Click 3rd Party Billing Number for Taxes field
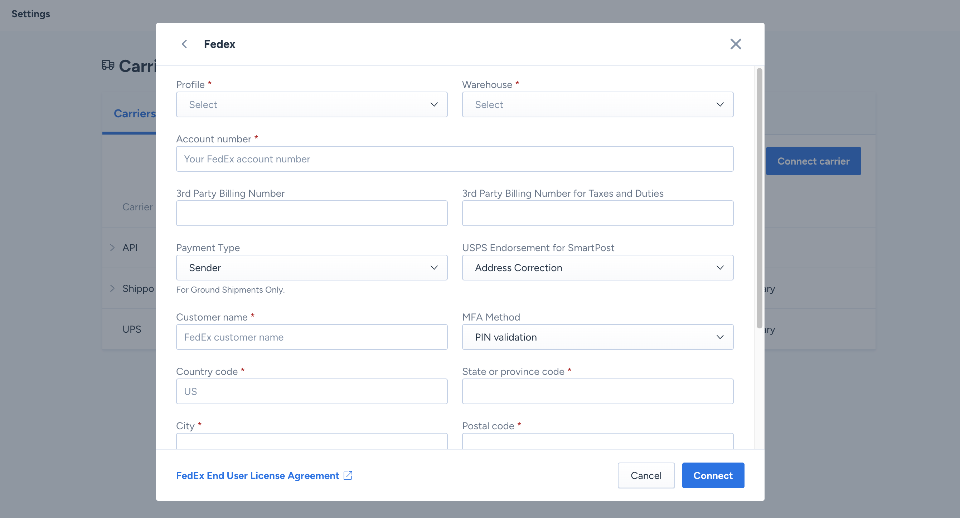This screenshot has width=960, height=518. tap(597, 213)
